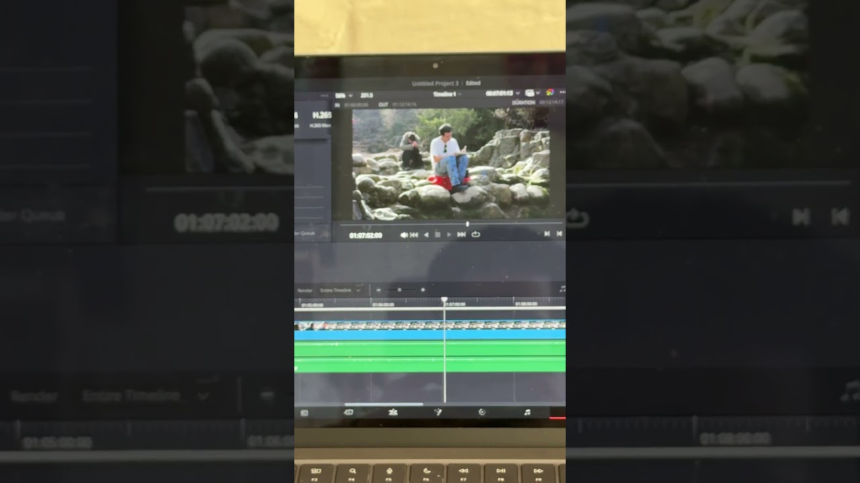Click the timeline playhead at 01:07:00:00
Screen dimensions: 860x483
tap(444, 300)
